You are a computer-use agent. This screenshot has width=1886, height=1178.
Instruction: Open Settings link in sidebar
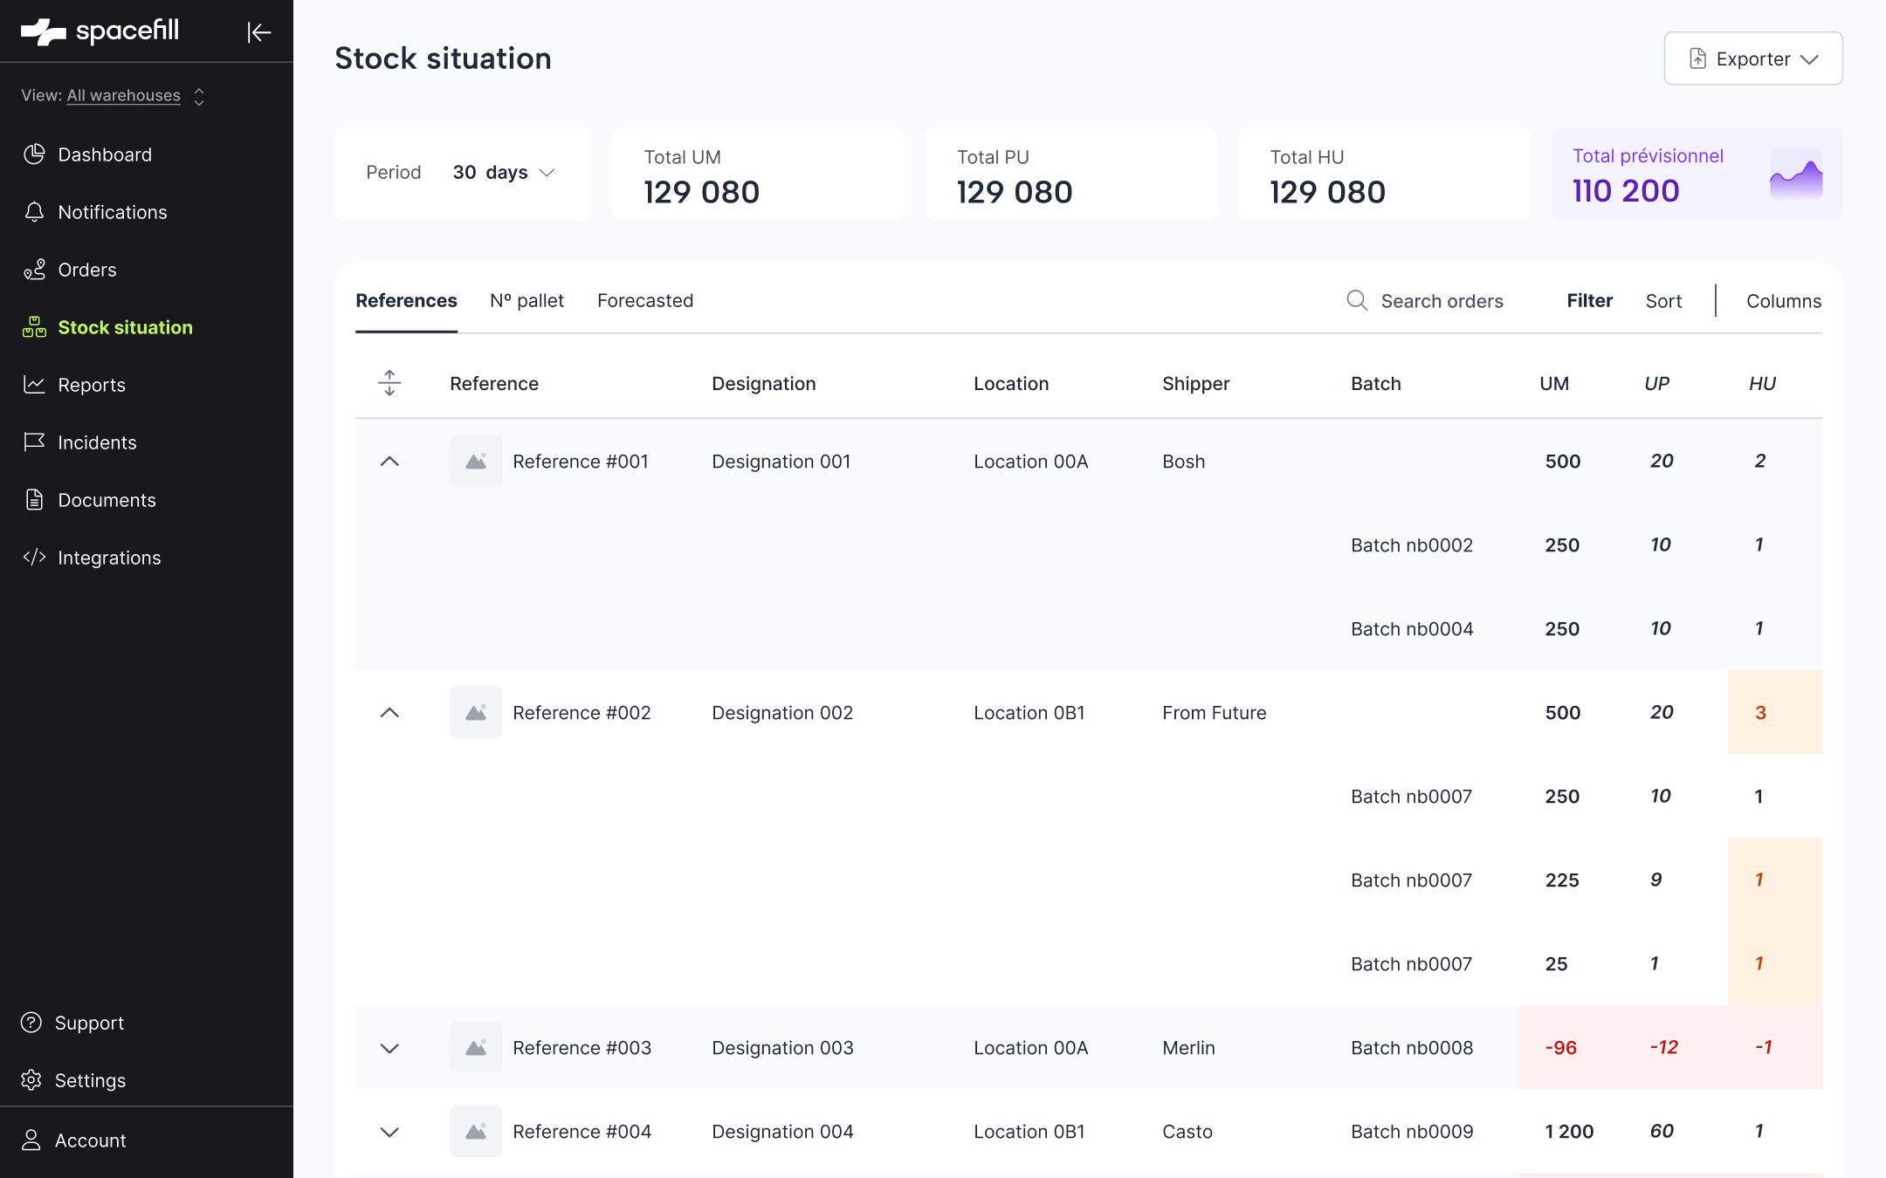(90, 1080)
